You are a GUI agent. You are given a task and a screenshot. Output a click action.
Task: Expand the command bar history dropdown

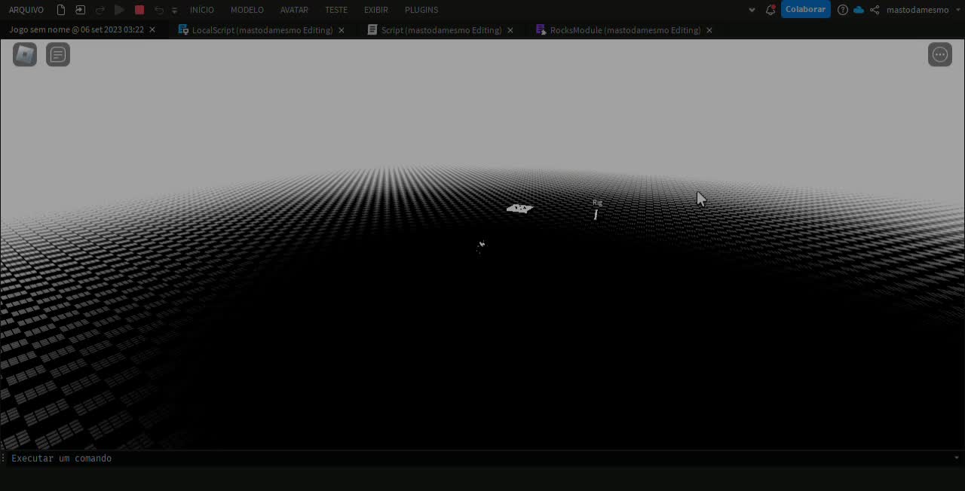pyautogui.click(x=956, y=458)
